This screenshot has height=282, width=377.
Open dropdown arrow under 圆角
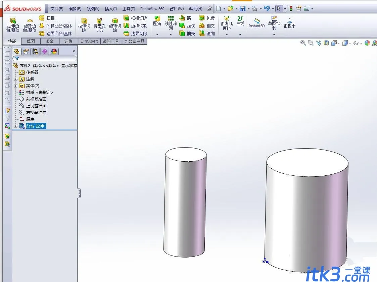coord(157,35)
